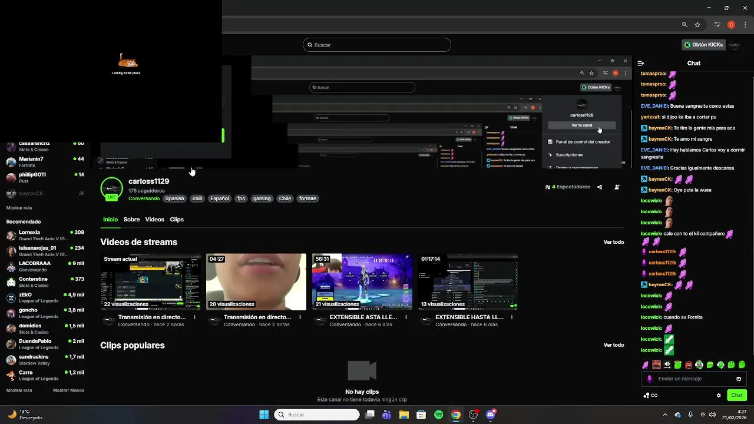Screen dimensions: 754x424
Task: Click Ver tu canal in mirrored stream menu
Action: coord(581,125)
